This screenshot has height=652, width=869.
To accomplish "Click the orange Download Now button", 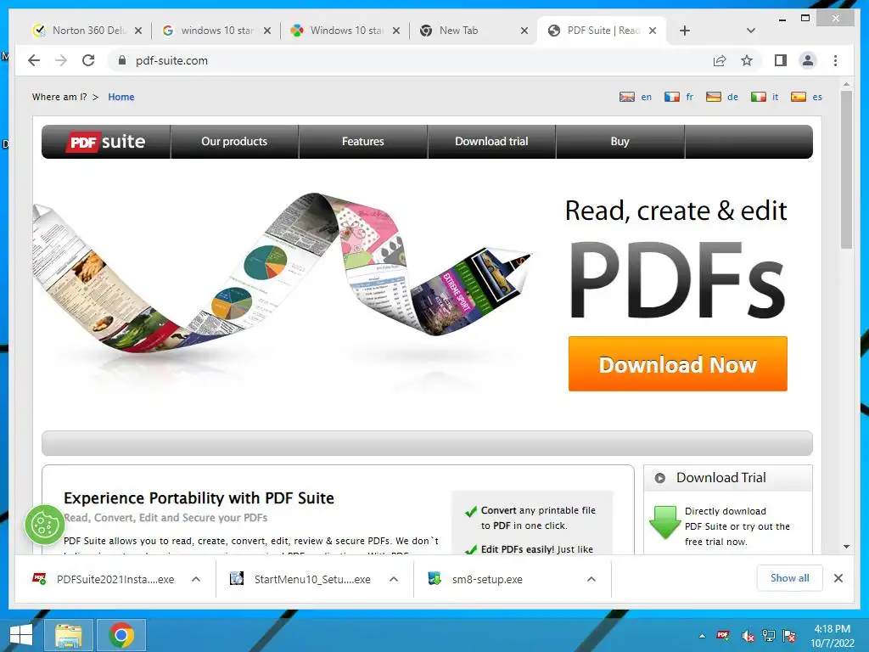I will tap(677, 363).
